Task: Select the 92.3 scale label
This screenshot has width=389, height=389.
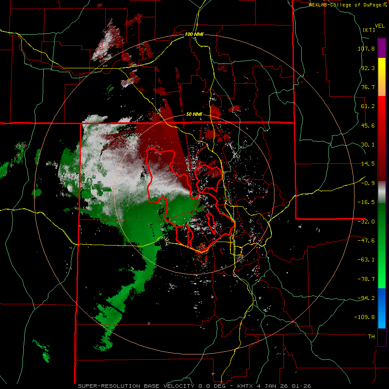Action: tap(368, 68)
